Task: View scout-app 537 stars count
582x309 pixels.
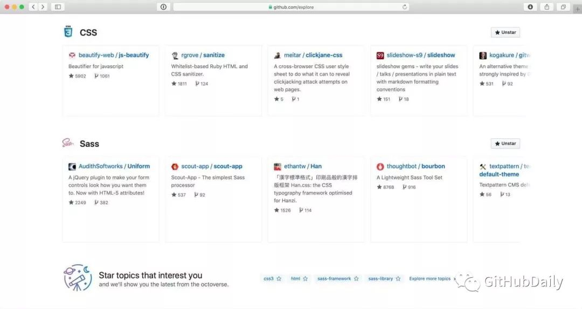Action: tap(178, 195)
